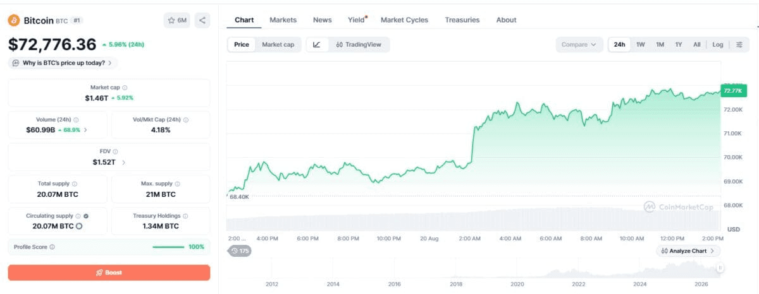The image size is (759, 294).
Task: Open the Treasuries tab
Action: 462,20
